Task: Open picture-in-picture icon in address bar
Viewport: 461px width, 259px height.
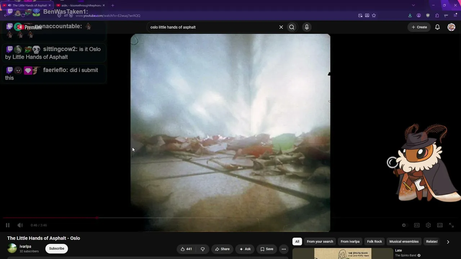Action: click(360, 15)
